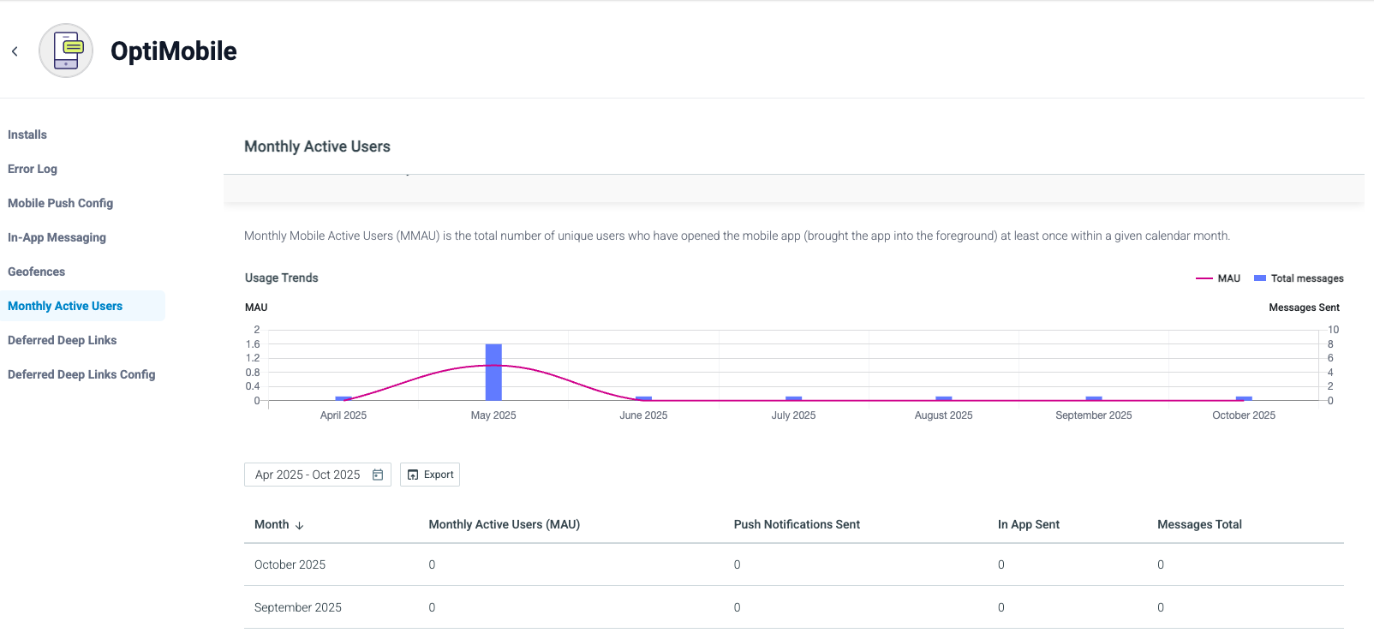Toggle the Total messages legend item
The height and width of the screenshot is (633, 1374).
(1299, 278)
